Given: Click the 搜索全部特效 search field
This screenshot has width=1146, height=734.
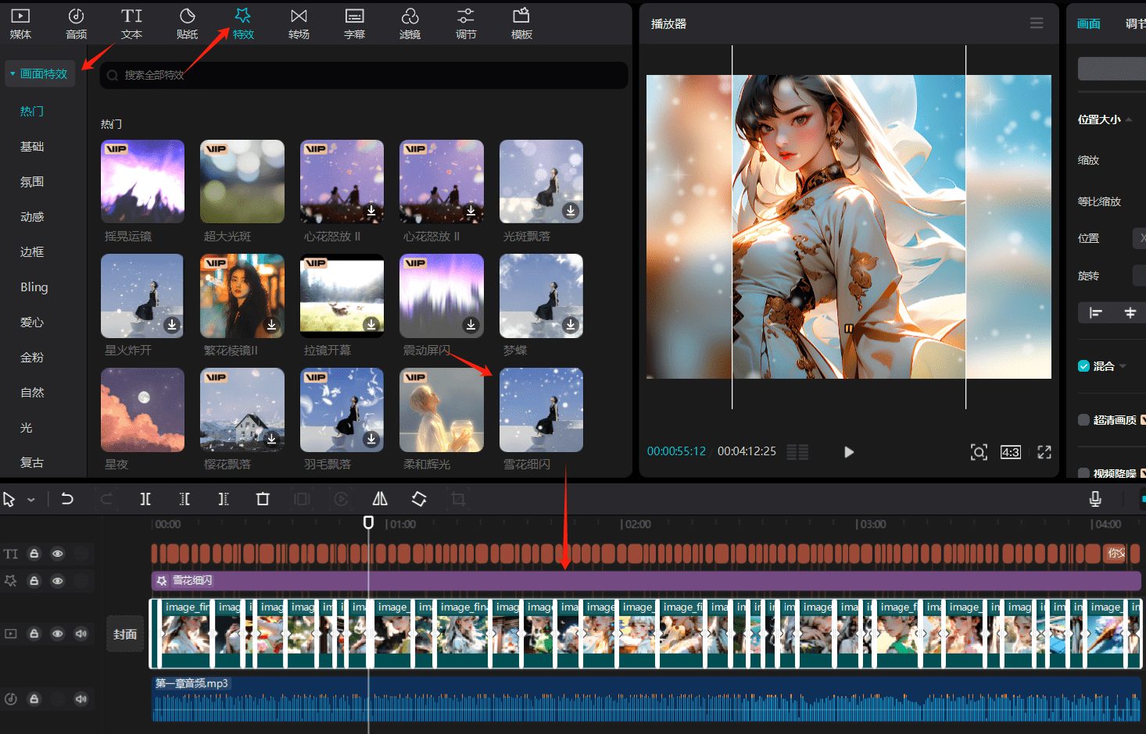Looking at the screenshot, I should point(363,75).
